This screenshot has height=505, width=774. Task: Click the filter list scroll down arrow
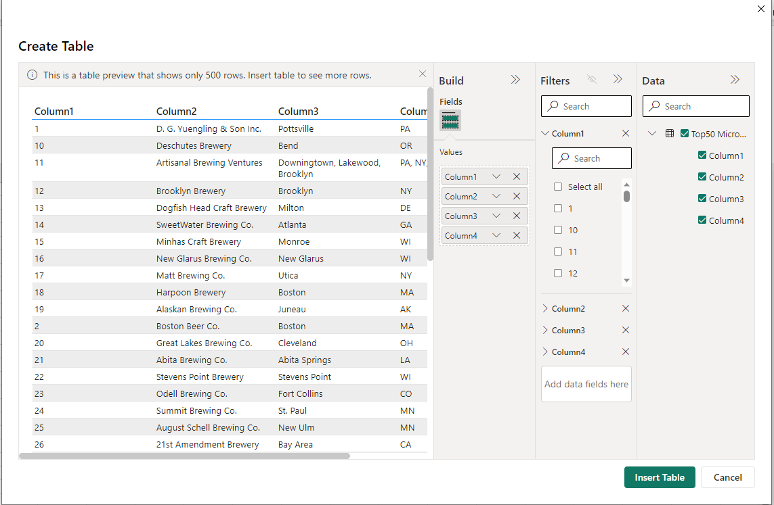(626, 281)
